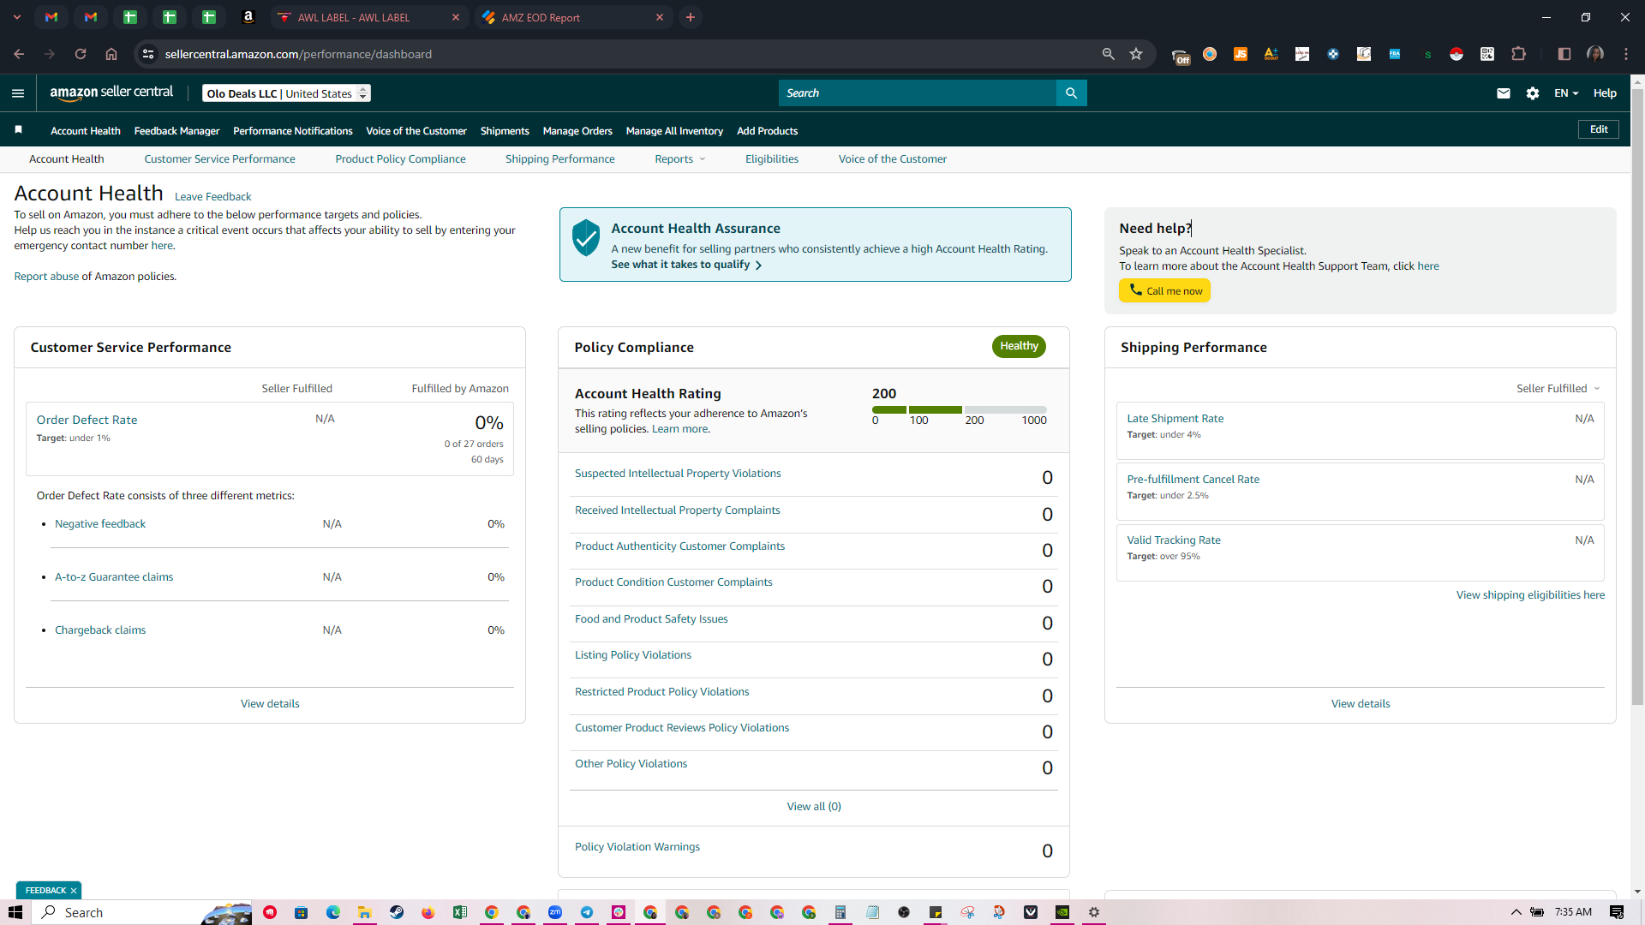The image size is (1645, 925).
Task: Click the Seller Central search field
Action: pos(918,93)
